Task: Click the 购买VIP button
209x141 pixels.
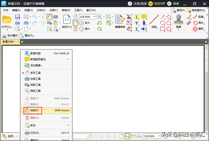Action: (157, 4)
